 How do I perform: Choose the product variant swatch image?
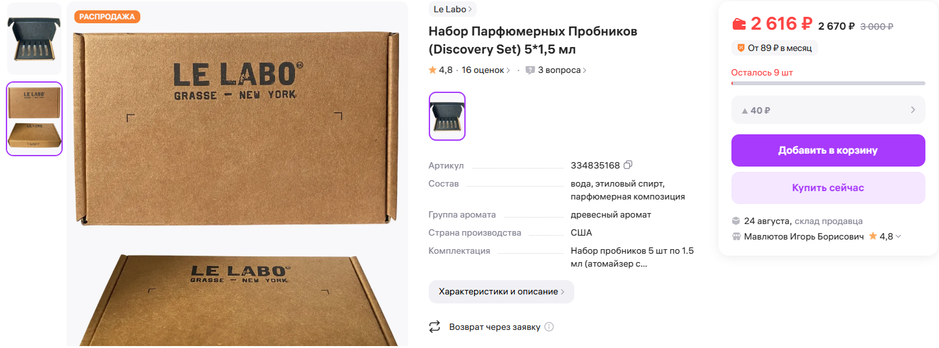pos(447,116)
